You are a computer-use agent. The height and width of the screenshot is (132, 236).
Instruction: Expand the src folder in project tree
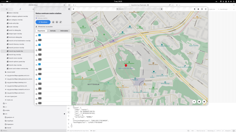tap(6, 114)
